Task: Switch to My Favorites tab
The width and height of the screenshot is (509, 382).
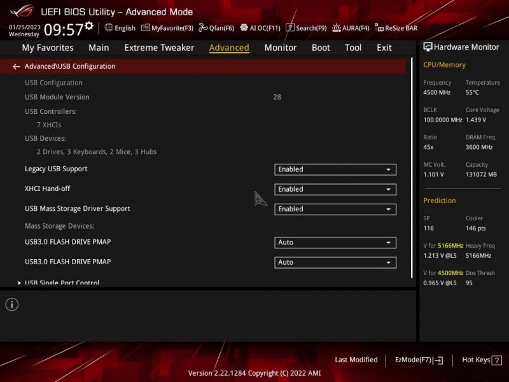Action: tap(48, 48)
